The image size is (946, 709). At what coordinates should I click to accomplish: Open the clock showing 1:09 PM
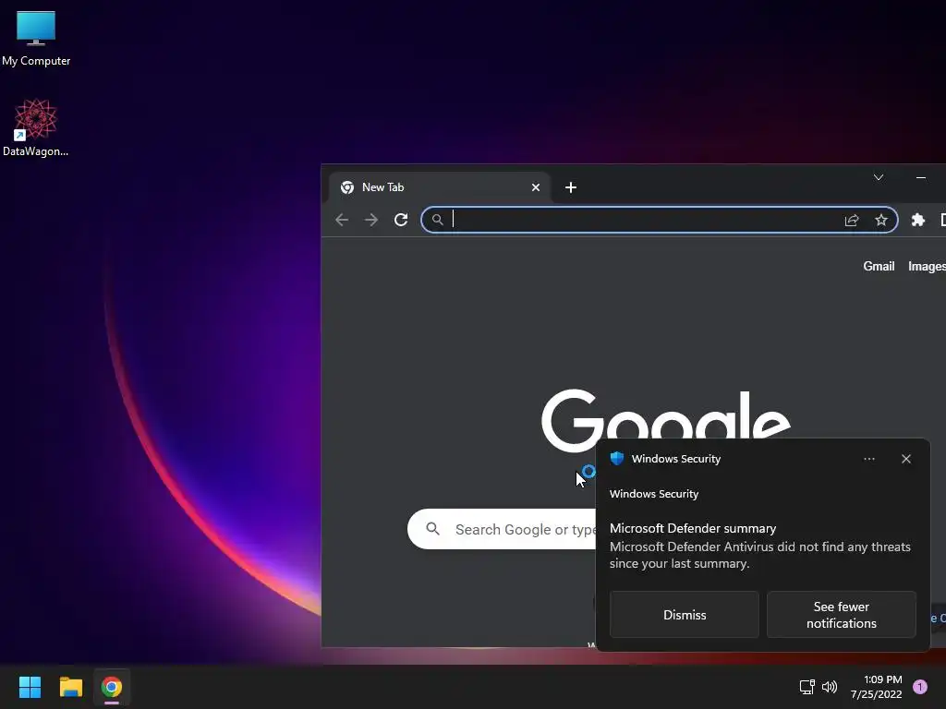point(876,687)
